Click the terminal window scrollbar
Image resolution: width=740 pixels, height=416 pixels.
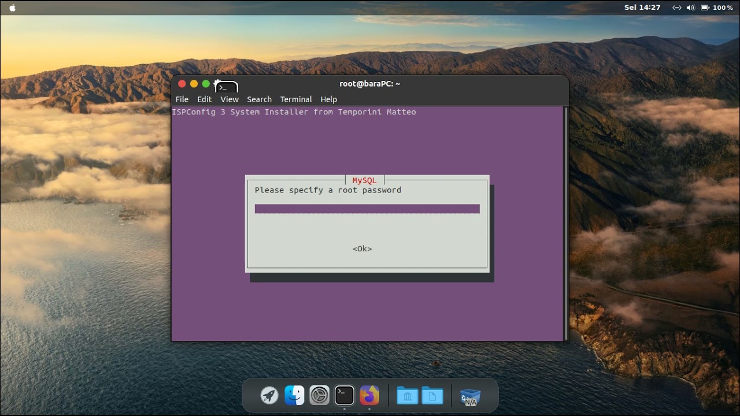565,224
